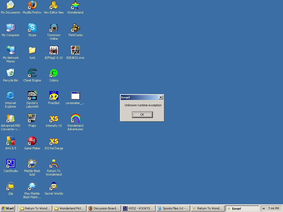Click the 7:44 PM clock
Viewport: 283px width, 212px height.
click(x=274, y=208)
